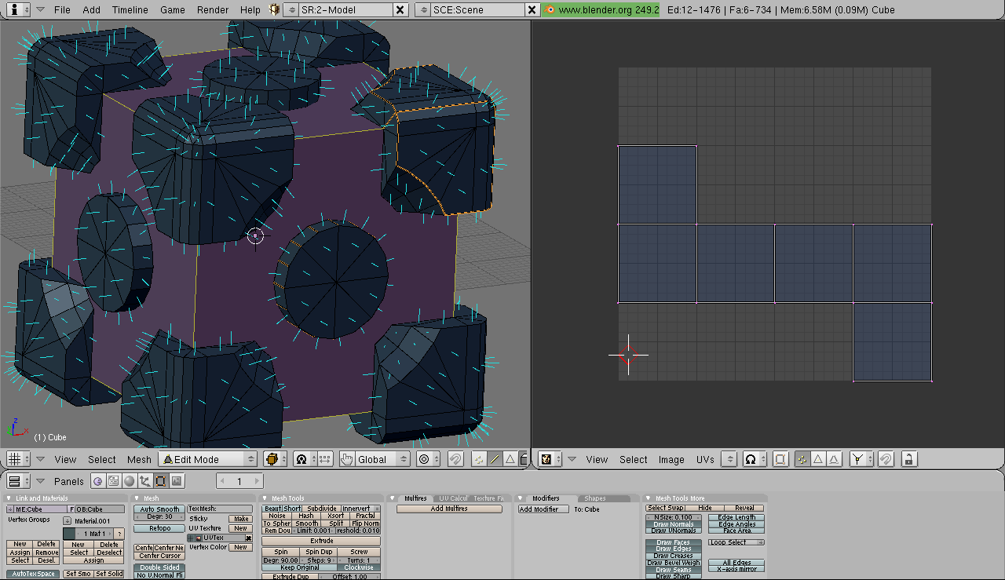Switch to Script context icon in Panels
Image resolution: width=1005 pixels, height=580 pixels.
[x=113, y=481]
